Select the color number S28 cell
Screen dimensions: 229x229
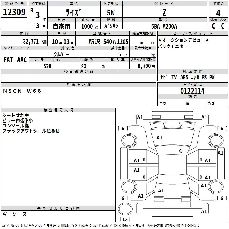(x=48, y=66)
